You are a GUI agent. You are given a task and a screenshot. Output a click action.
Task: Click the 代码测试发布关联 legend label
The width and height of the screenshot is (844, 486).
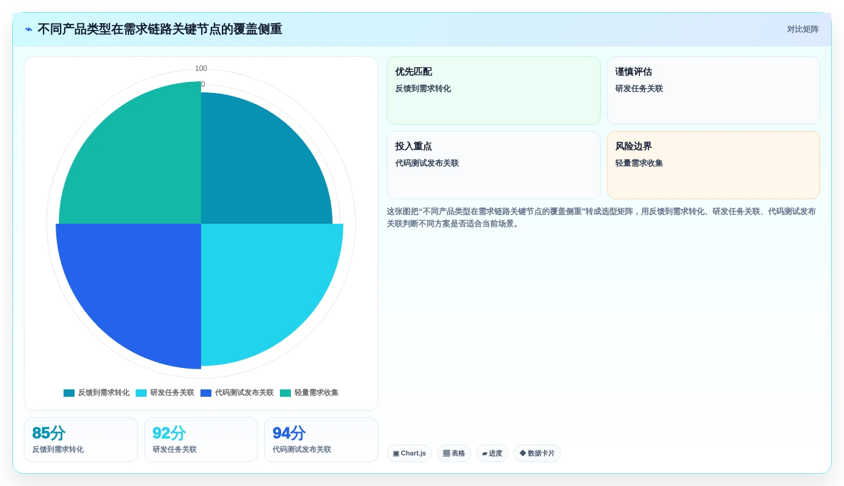coord(244,393)
